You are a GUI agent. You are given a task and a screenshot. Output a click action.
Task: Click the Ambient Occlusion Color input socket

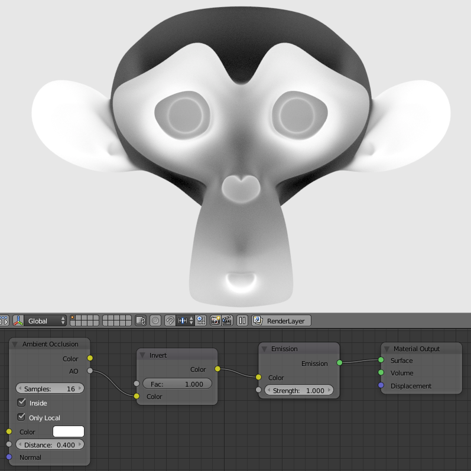point(9,431)
